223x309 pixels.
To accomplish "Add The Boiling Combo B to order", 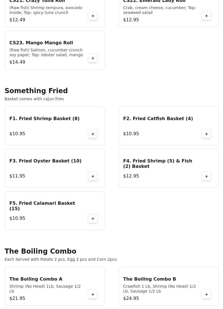I will pyautogui.click(x=207, y=295).
